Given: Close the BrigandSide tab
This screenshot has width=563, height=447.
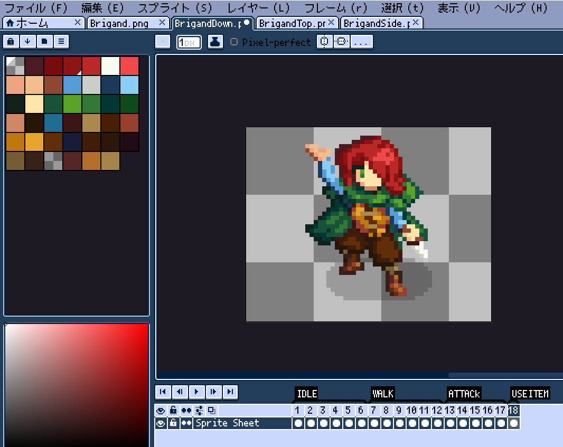Looking at the screenshot, I should click(x=416, y=22).
